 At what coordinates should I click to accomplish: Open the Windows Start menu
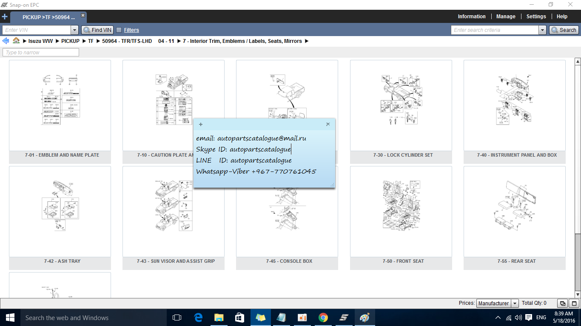pos(10,318)
